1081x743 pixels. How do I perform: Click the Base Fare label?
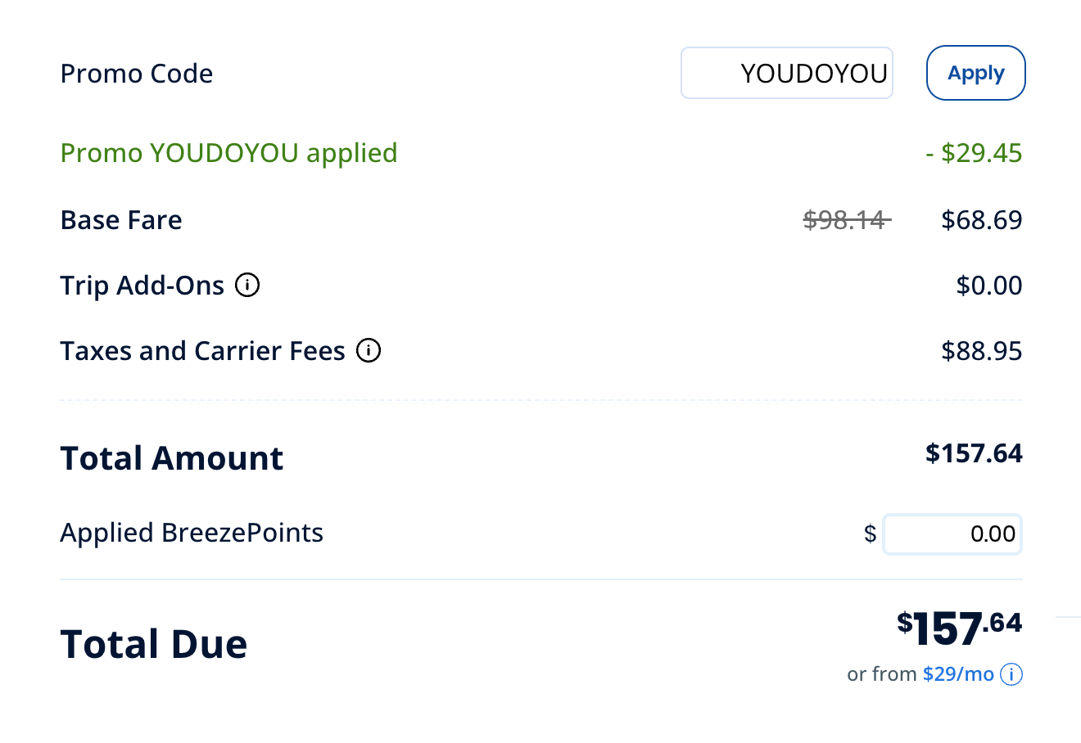[121, 219]
